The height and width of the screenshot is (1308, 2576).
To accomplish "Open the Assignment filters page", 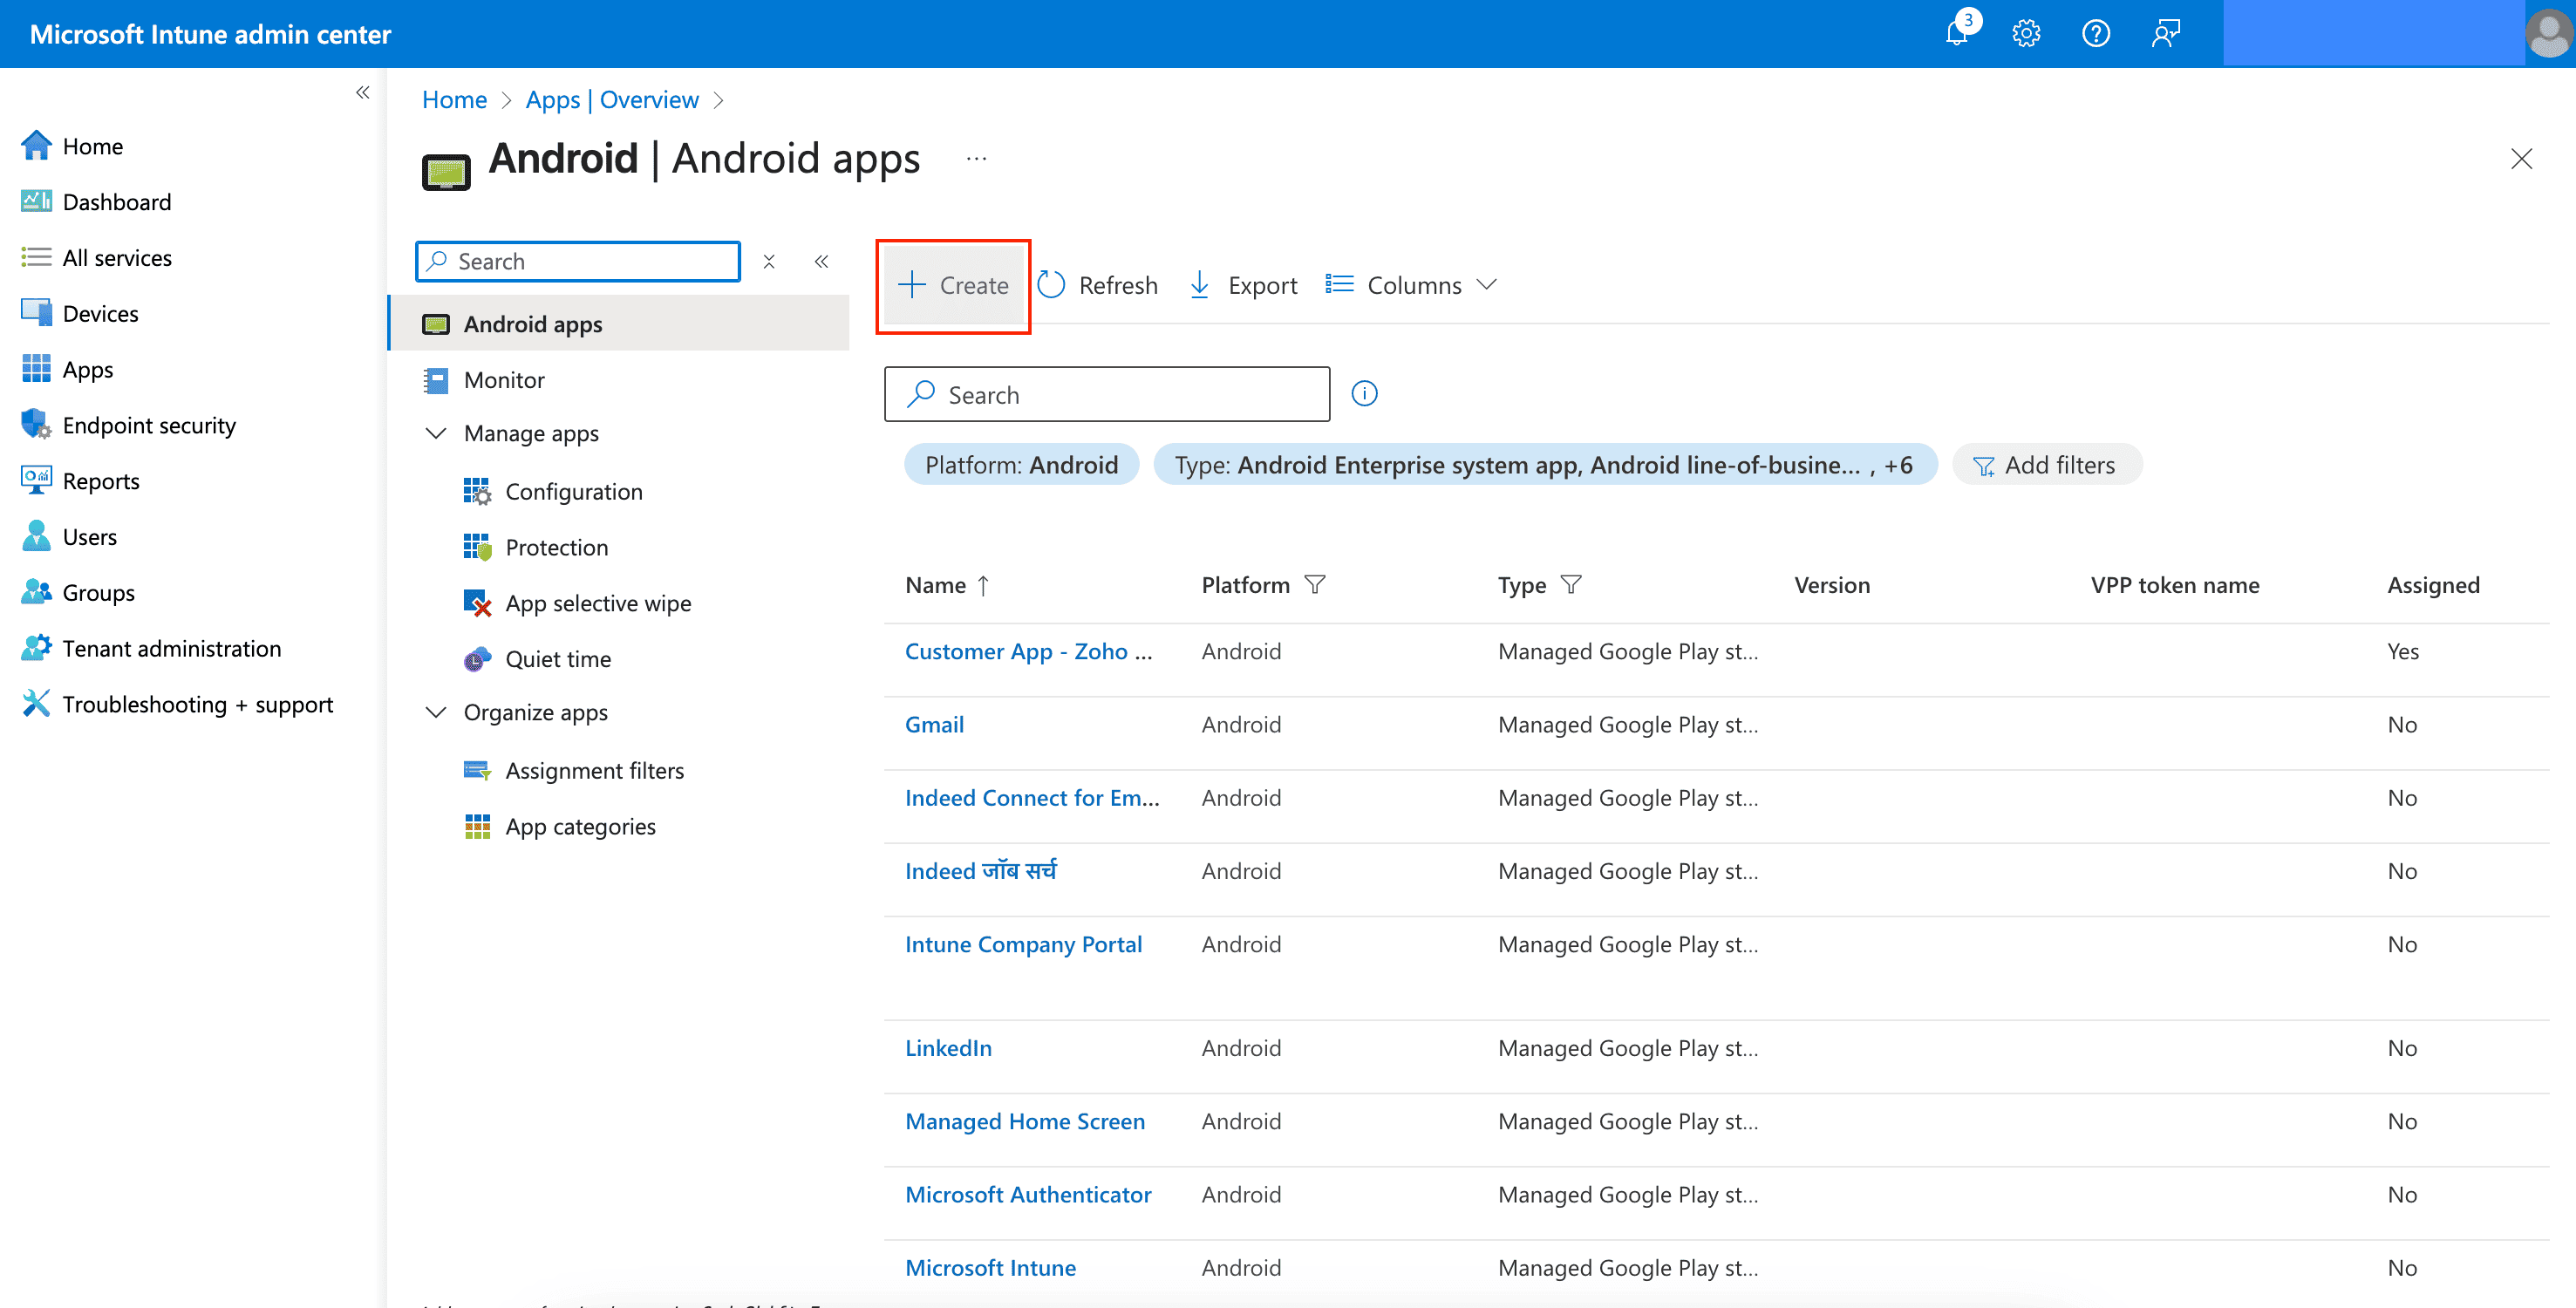I will pyautogui.click(x=594, y=769).
